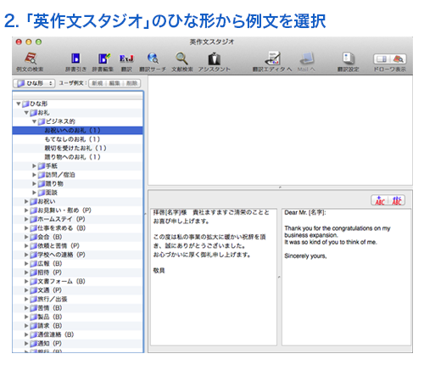The height and width of the screenshot is (365, 424).
Task: Toggle left drawer panel in ドローワ表示
Action: 382,59
